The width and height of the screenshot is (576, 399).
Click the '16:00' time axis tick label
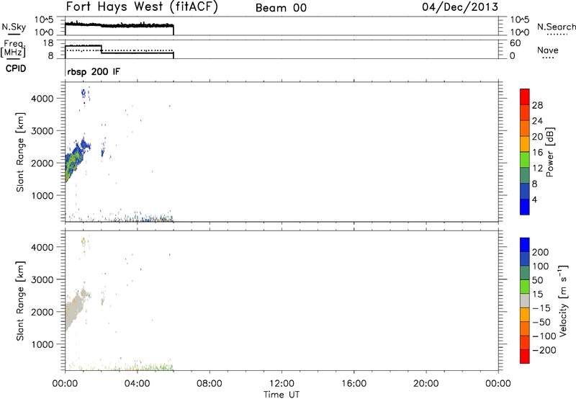click(354, 384)
